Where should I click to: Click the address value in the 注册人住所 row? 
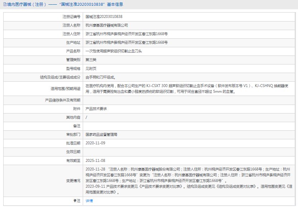point(126,34)
